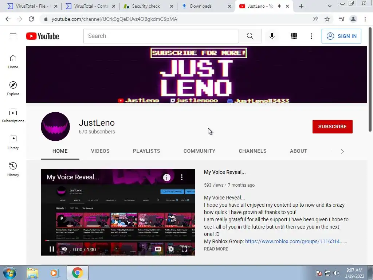373x280 pixels.
Task: Switch to the ABOUT channel tab
Action: click(299, 151)
